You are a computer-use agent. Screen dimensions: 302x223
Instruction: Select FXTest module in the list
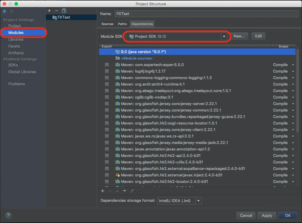[x=71, y=17]
